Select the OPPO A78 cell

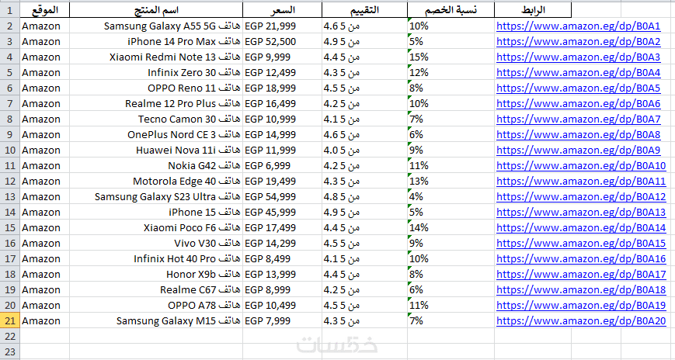coord(156,305)
